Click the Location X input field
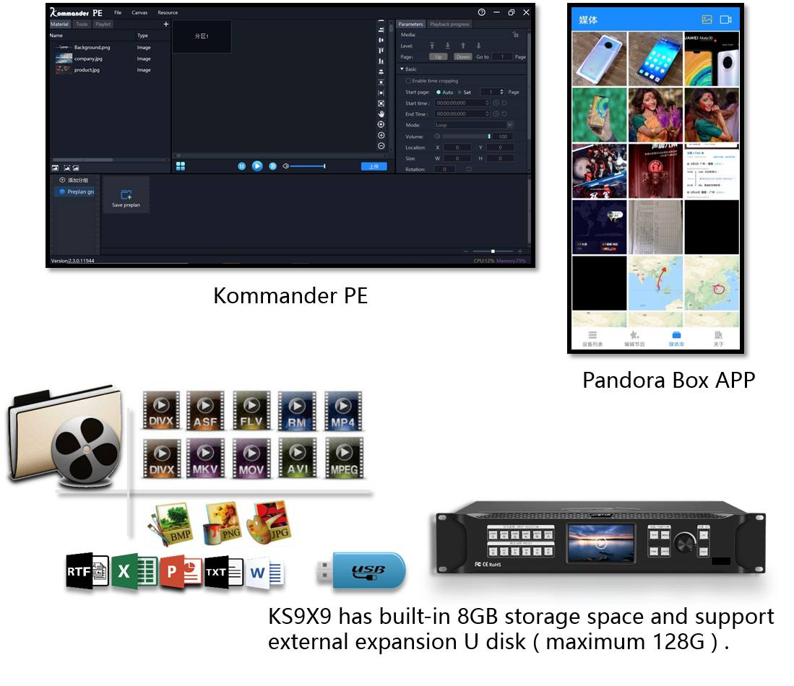Image resolution: width=794 pixels, height=686 pixels. pos(457,147)
